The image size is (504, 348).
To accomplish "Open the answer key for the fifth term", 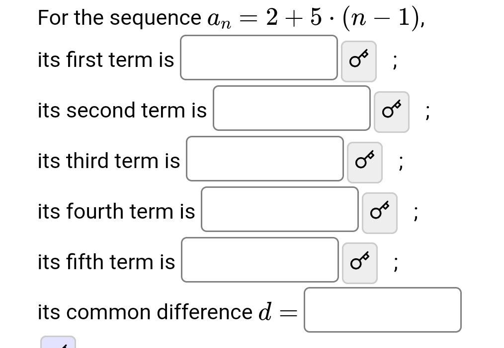I will pyautogui.click(x=359, y=263).
